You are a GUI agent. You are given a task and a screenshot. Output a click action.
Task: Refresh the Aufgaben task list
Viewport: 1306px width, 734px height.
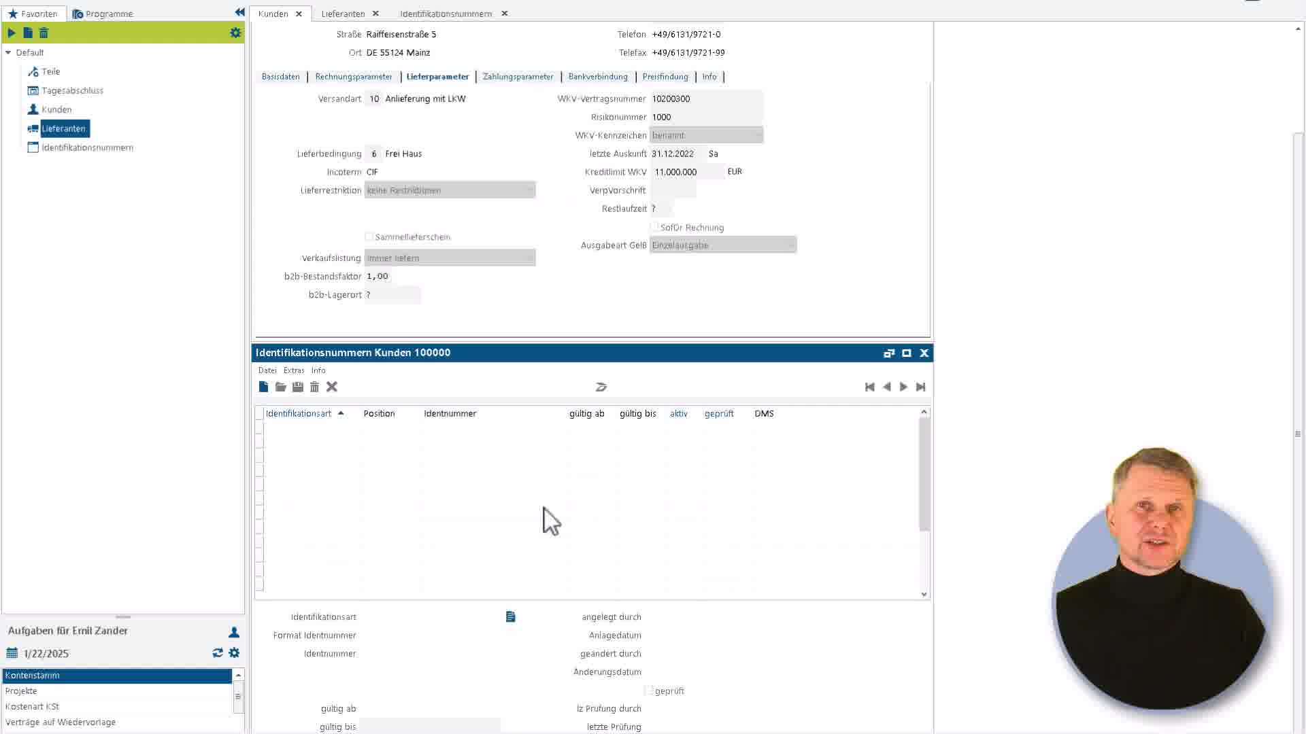pyautogui.click(x=218, y=652)
